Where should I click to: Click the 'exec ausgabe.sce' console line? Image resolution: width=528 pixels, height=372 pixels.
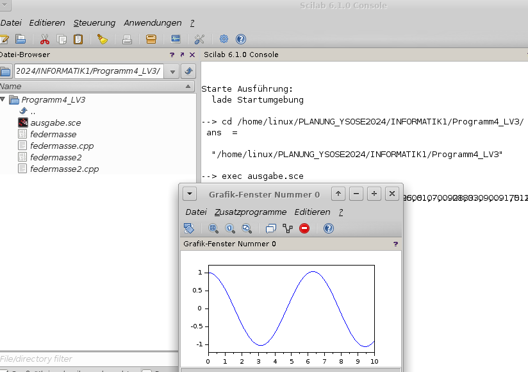click(252, 176)
